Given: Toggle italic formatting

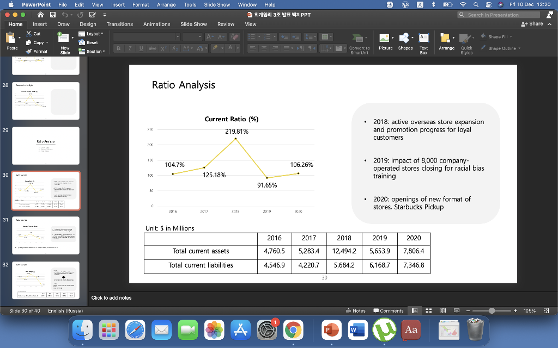Looking at the screenshot, I should click(x=129, y=48).
